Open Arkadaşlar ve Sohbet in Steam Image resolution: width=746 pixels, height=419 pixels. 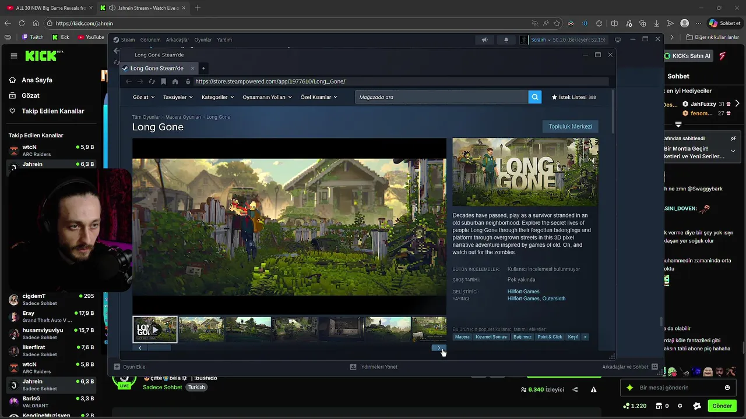click(x=630, y=367)
